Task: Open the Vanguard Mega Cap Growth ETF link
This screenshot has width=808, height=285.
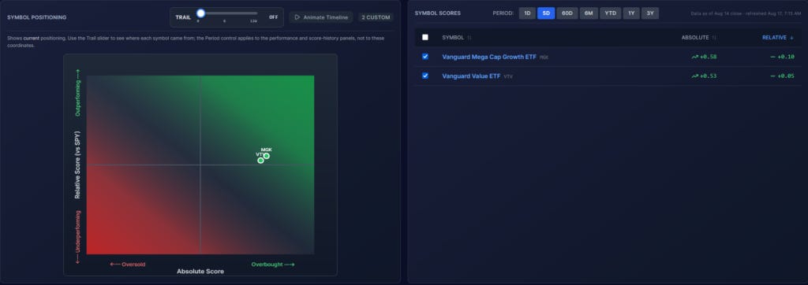Action: pos(489,57)
